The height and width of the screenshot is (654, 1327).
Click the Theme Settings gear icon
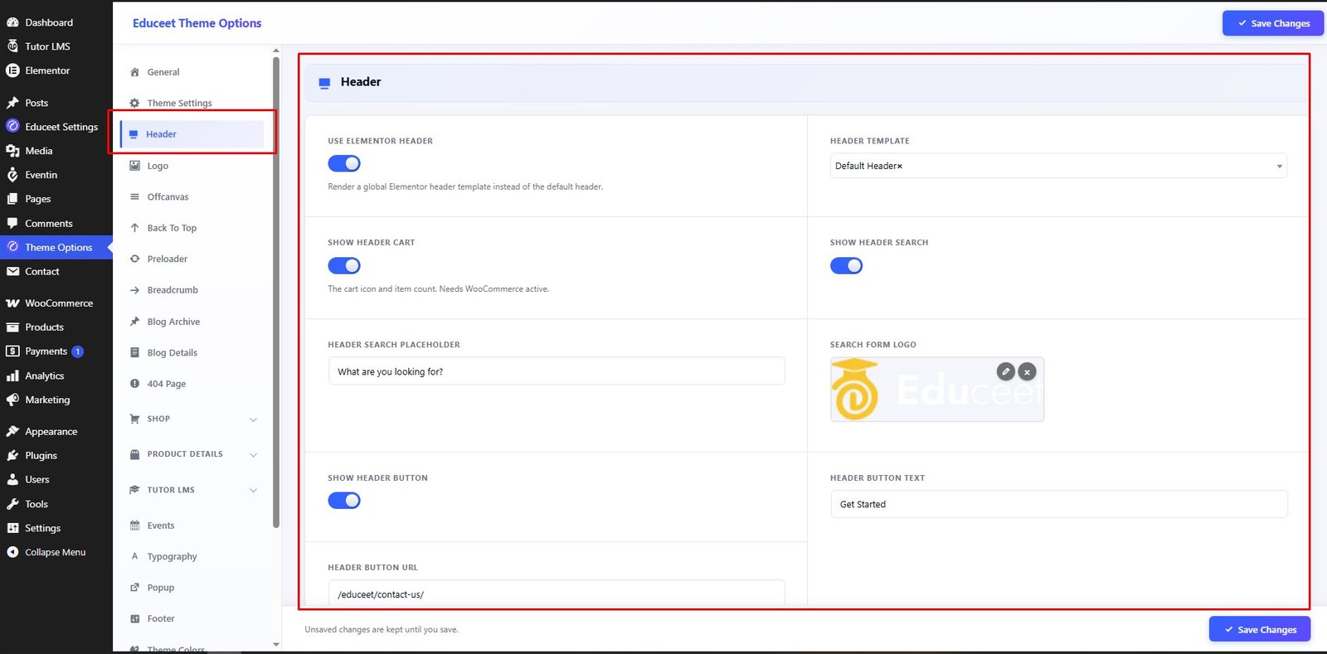coord(134,103)
